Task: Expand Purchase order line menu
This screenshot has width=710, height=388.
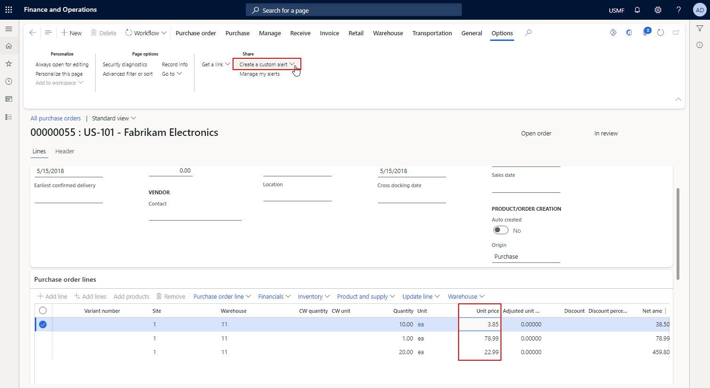Action: tap(222, 296)
